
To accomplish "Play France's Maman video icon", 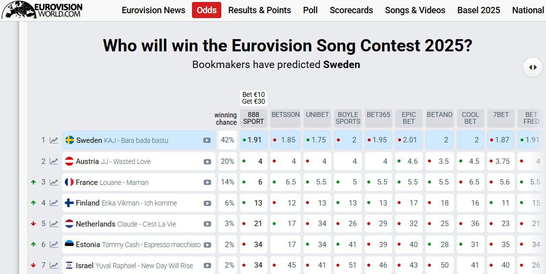I will coord(207,183).
